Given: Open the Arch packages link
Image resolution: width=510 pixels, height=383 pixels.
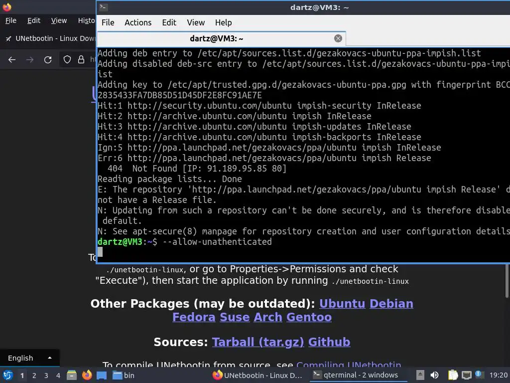Looking at the screenshot, I should pyautogui.click(x=267, y=317).
